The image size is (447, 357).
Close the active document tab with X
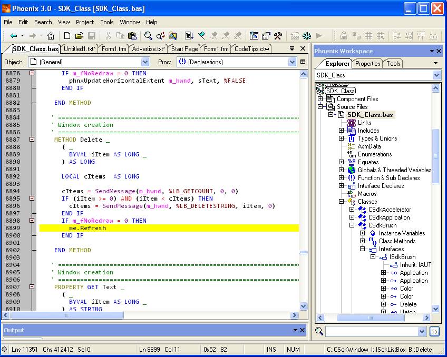point(303,48)
